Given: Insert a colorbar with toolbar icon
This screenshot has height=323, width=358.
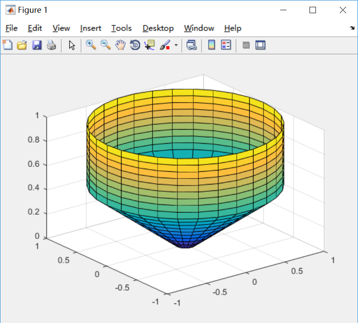Looking at the screenshot, I should tap(212, 45).
